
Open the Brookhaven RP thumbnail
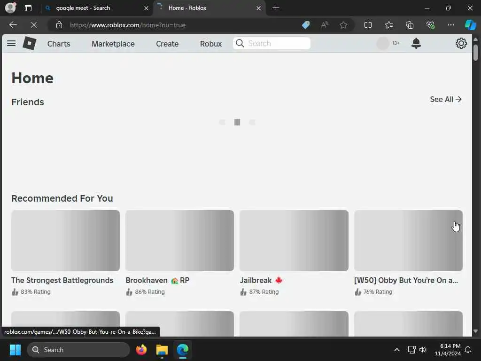pos(179,240)
